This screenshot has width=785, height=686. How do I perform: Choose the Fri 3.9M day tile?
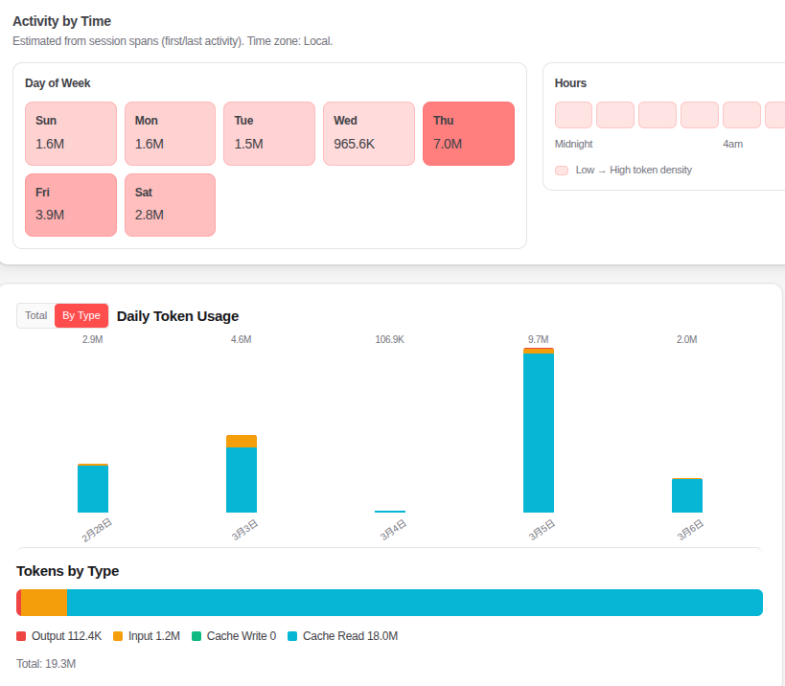point(71,204)
